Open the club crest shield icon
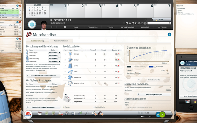The height and width of the screenshot is (123, 197). 67,113
